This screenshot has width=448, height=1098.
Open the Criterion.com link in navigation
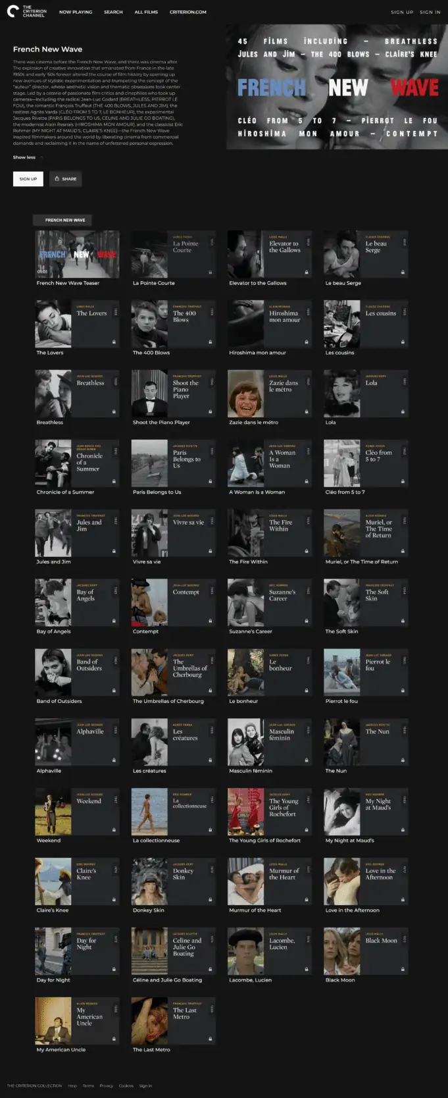[187, 12]
